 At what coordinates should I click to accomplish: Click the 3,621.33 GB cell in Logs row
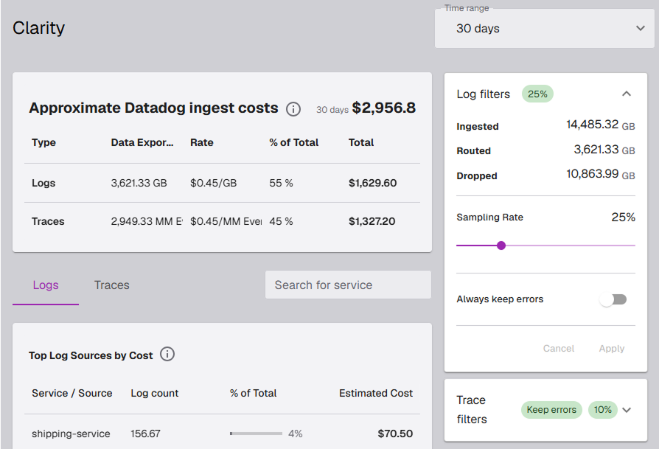click(139, 184)
